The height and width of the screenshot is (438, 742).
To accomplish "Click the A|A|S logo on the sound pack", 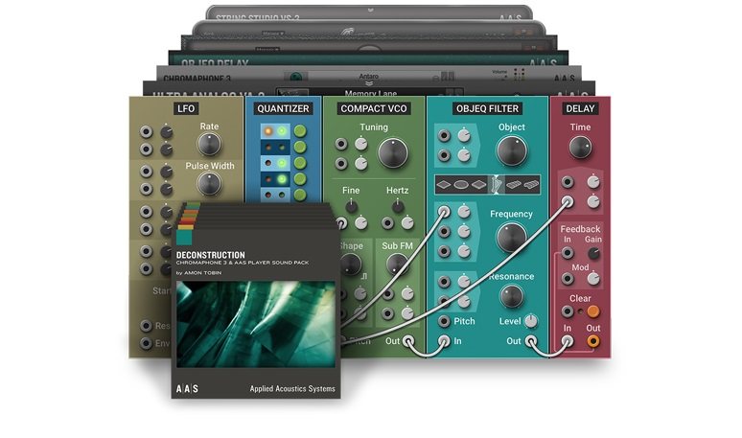I will (x=187, y=389).
